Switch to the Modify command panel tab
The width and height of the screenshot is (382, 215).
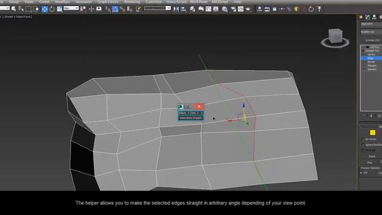coord(368,17)
